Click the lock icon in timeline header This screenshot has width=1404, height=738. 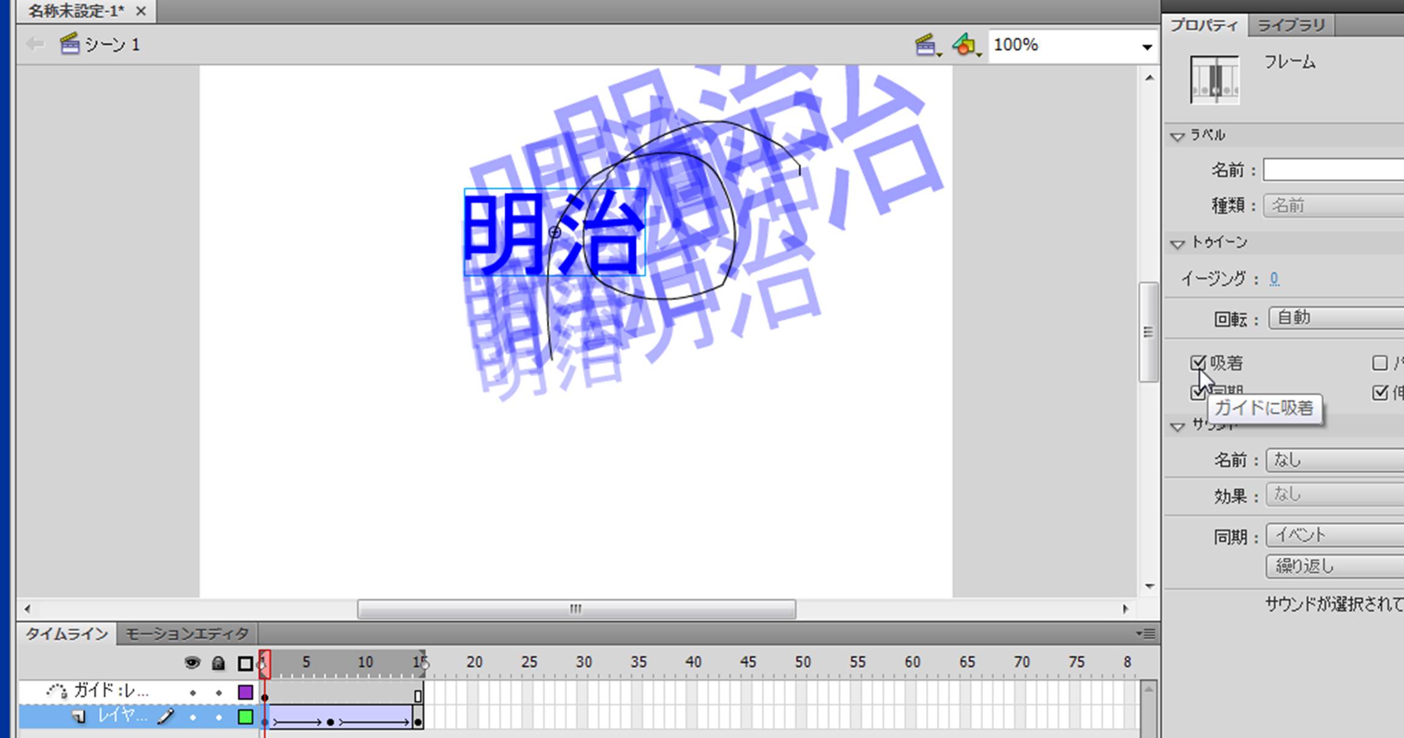[x=218, y=663]
